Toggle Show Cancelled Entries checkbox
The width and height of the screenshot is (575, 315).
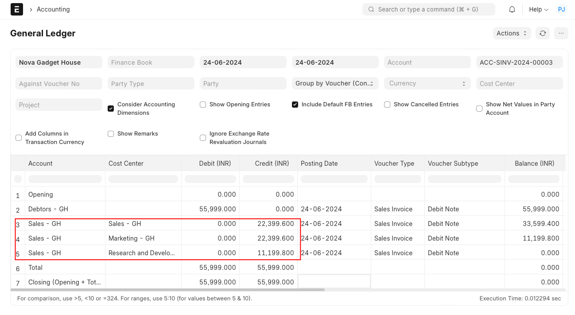(x=387, y=105)
